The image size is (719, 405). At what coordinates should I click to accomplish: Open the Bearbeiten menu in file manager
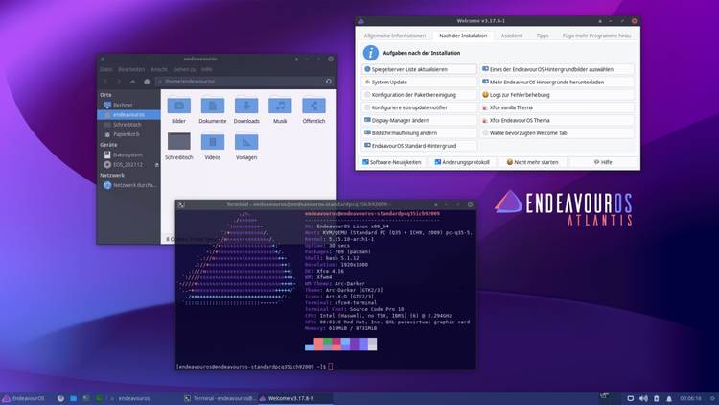click(x=131, y=69)
